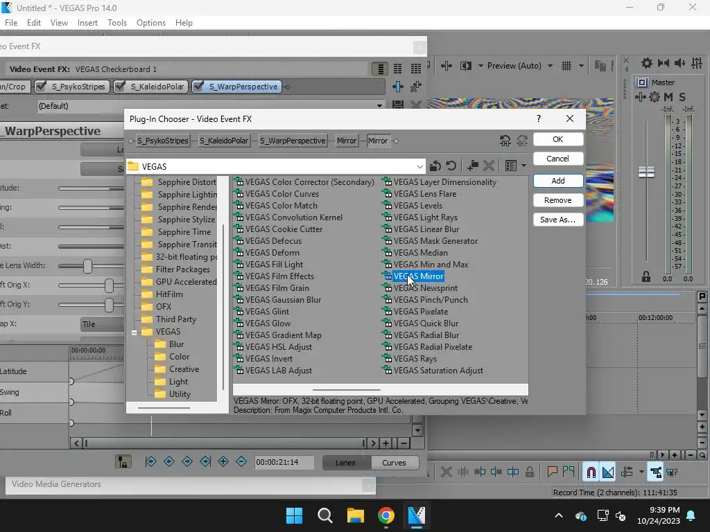Open the Split Screen View dropdown arrow
Screen dimensions: 710x532
point(480,66)
